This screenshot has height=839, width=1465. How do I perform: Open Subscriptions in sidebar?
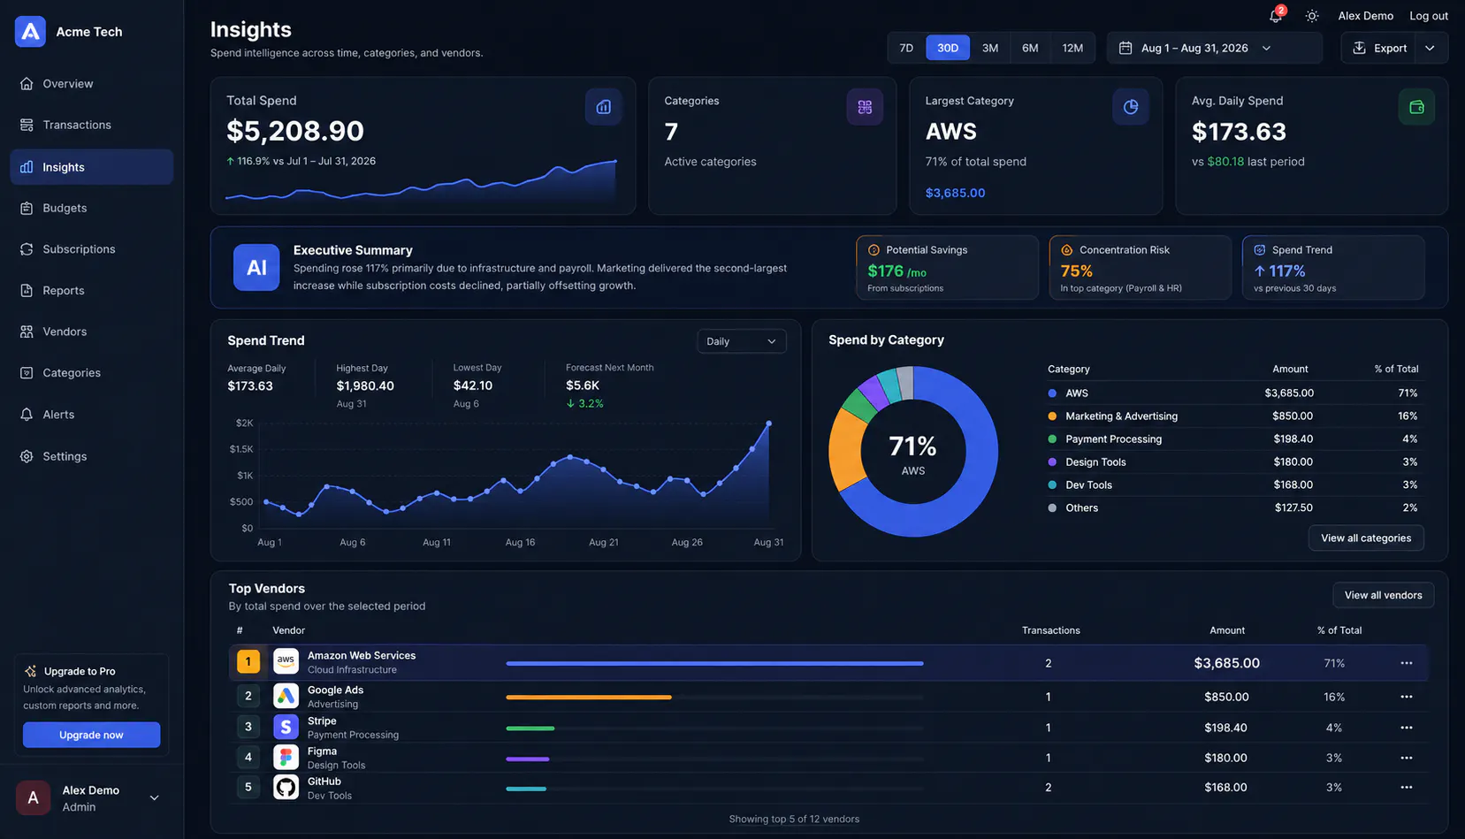[x=91, y=249]
